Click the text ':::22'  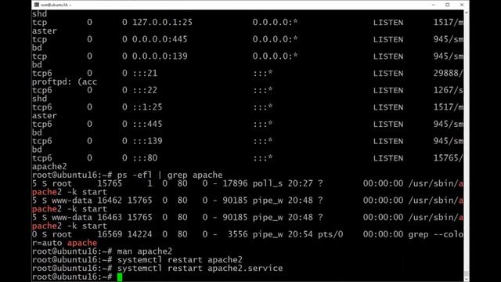[145, 90]
